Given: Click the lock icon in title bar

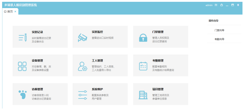Looking at the screenshot, I should click(x=221, y=5).
